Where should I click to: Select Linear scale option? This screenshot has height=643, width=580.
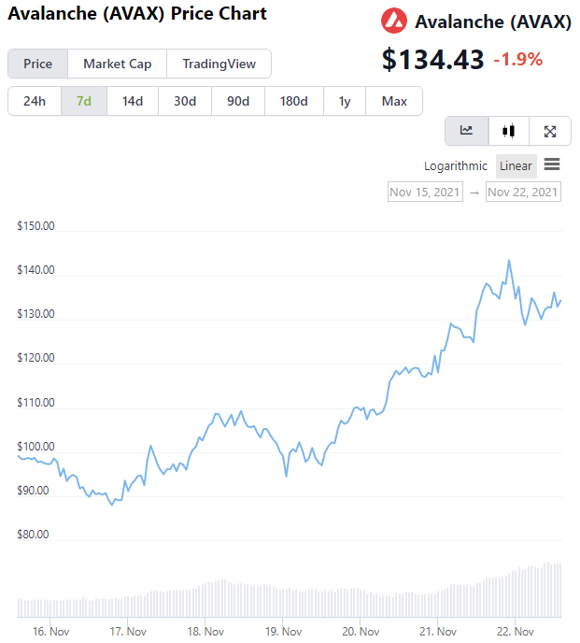coord(516,166)
